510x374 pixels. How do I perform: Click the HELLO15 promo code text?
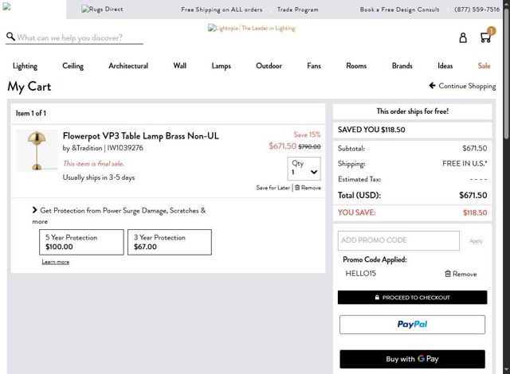tap(361, 274)
